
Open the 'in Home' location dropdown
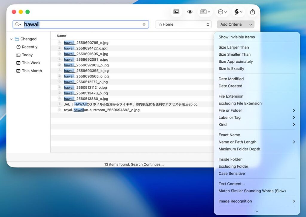[183, 24]
